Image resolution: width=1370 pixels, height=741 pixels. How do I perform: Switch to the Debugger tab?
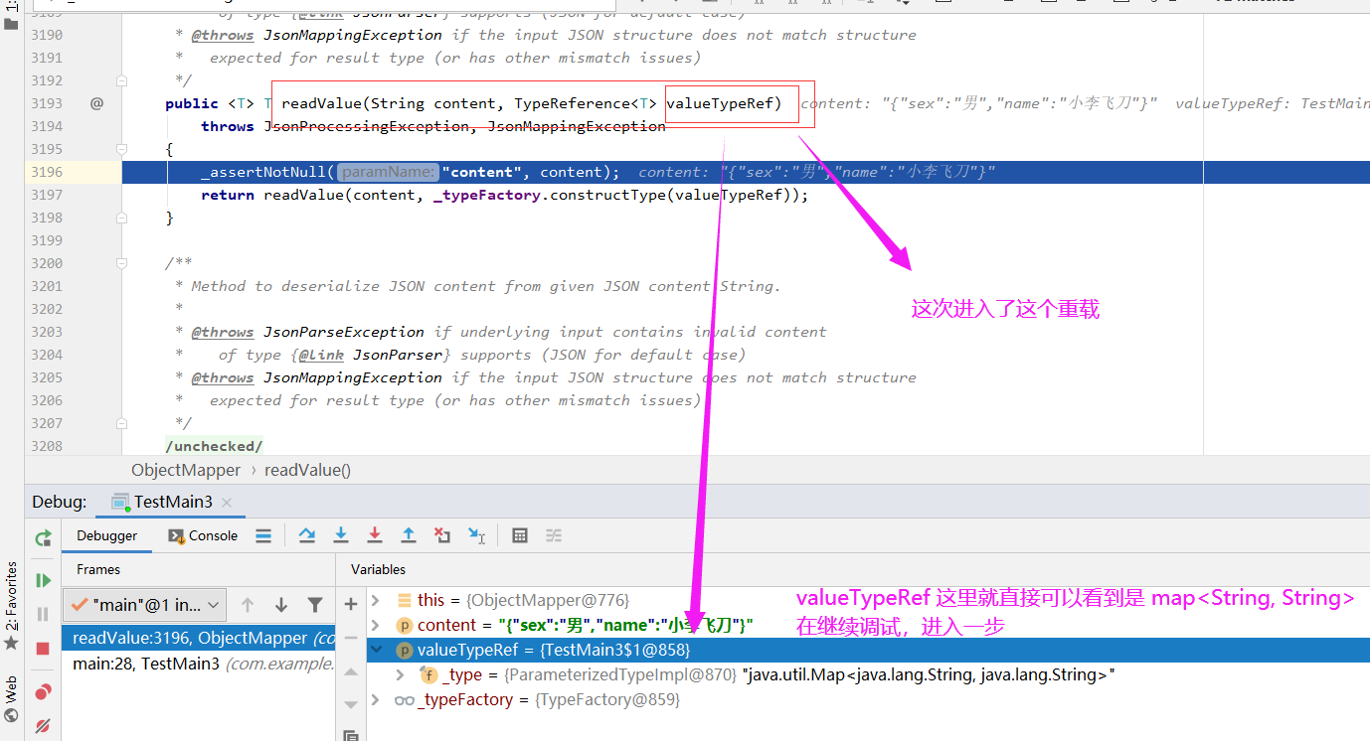coord(106,535)
